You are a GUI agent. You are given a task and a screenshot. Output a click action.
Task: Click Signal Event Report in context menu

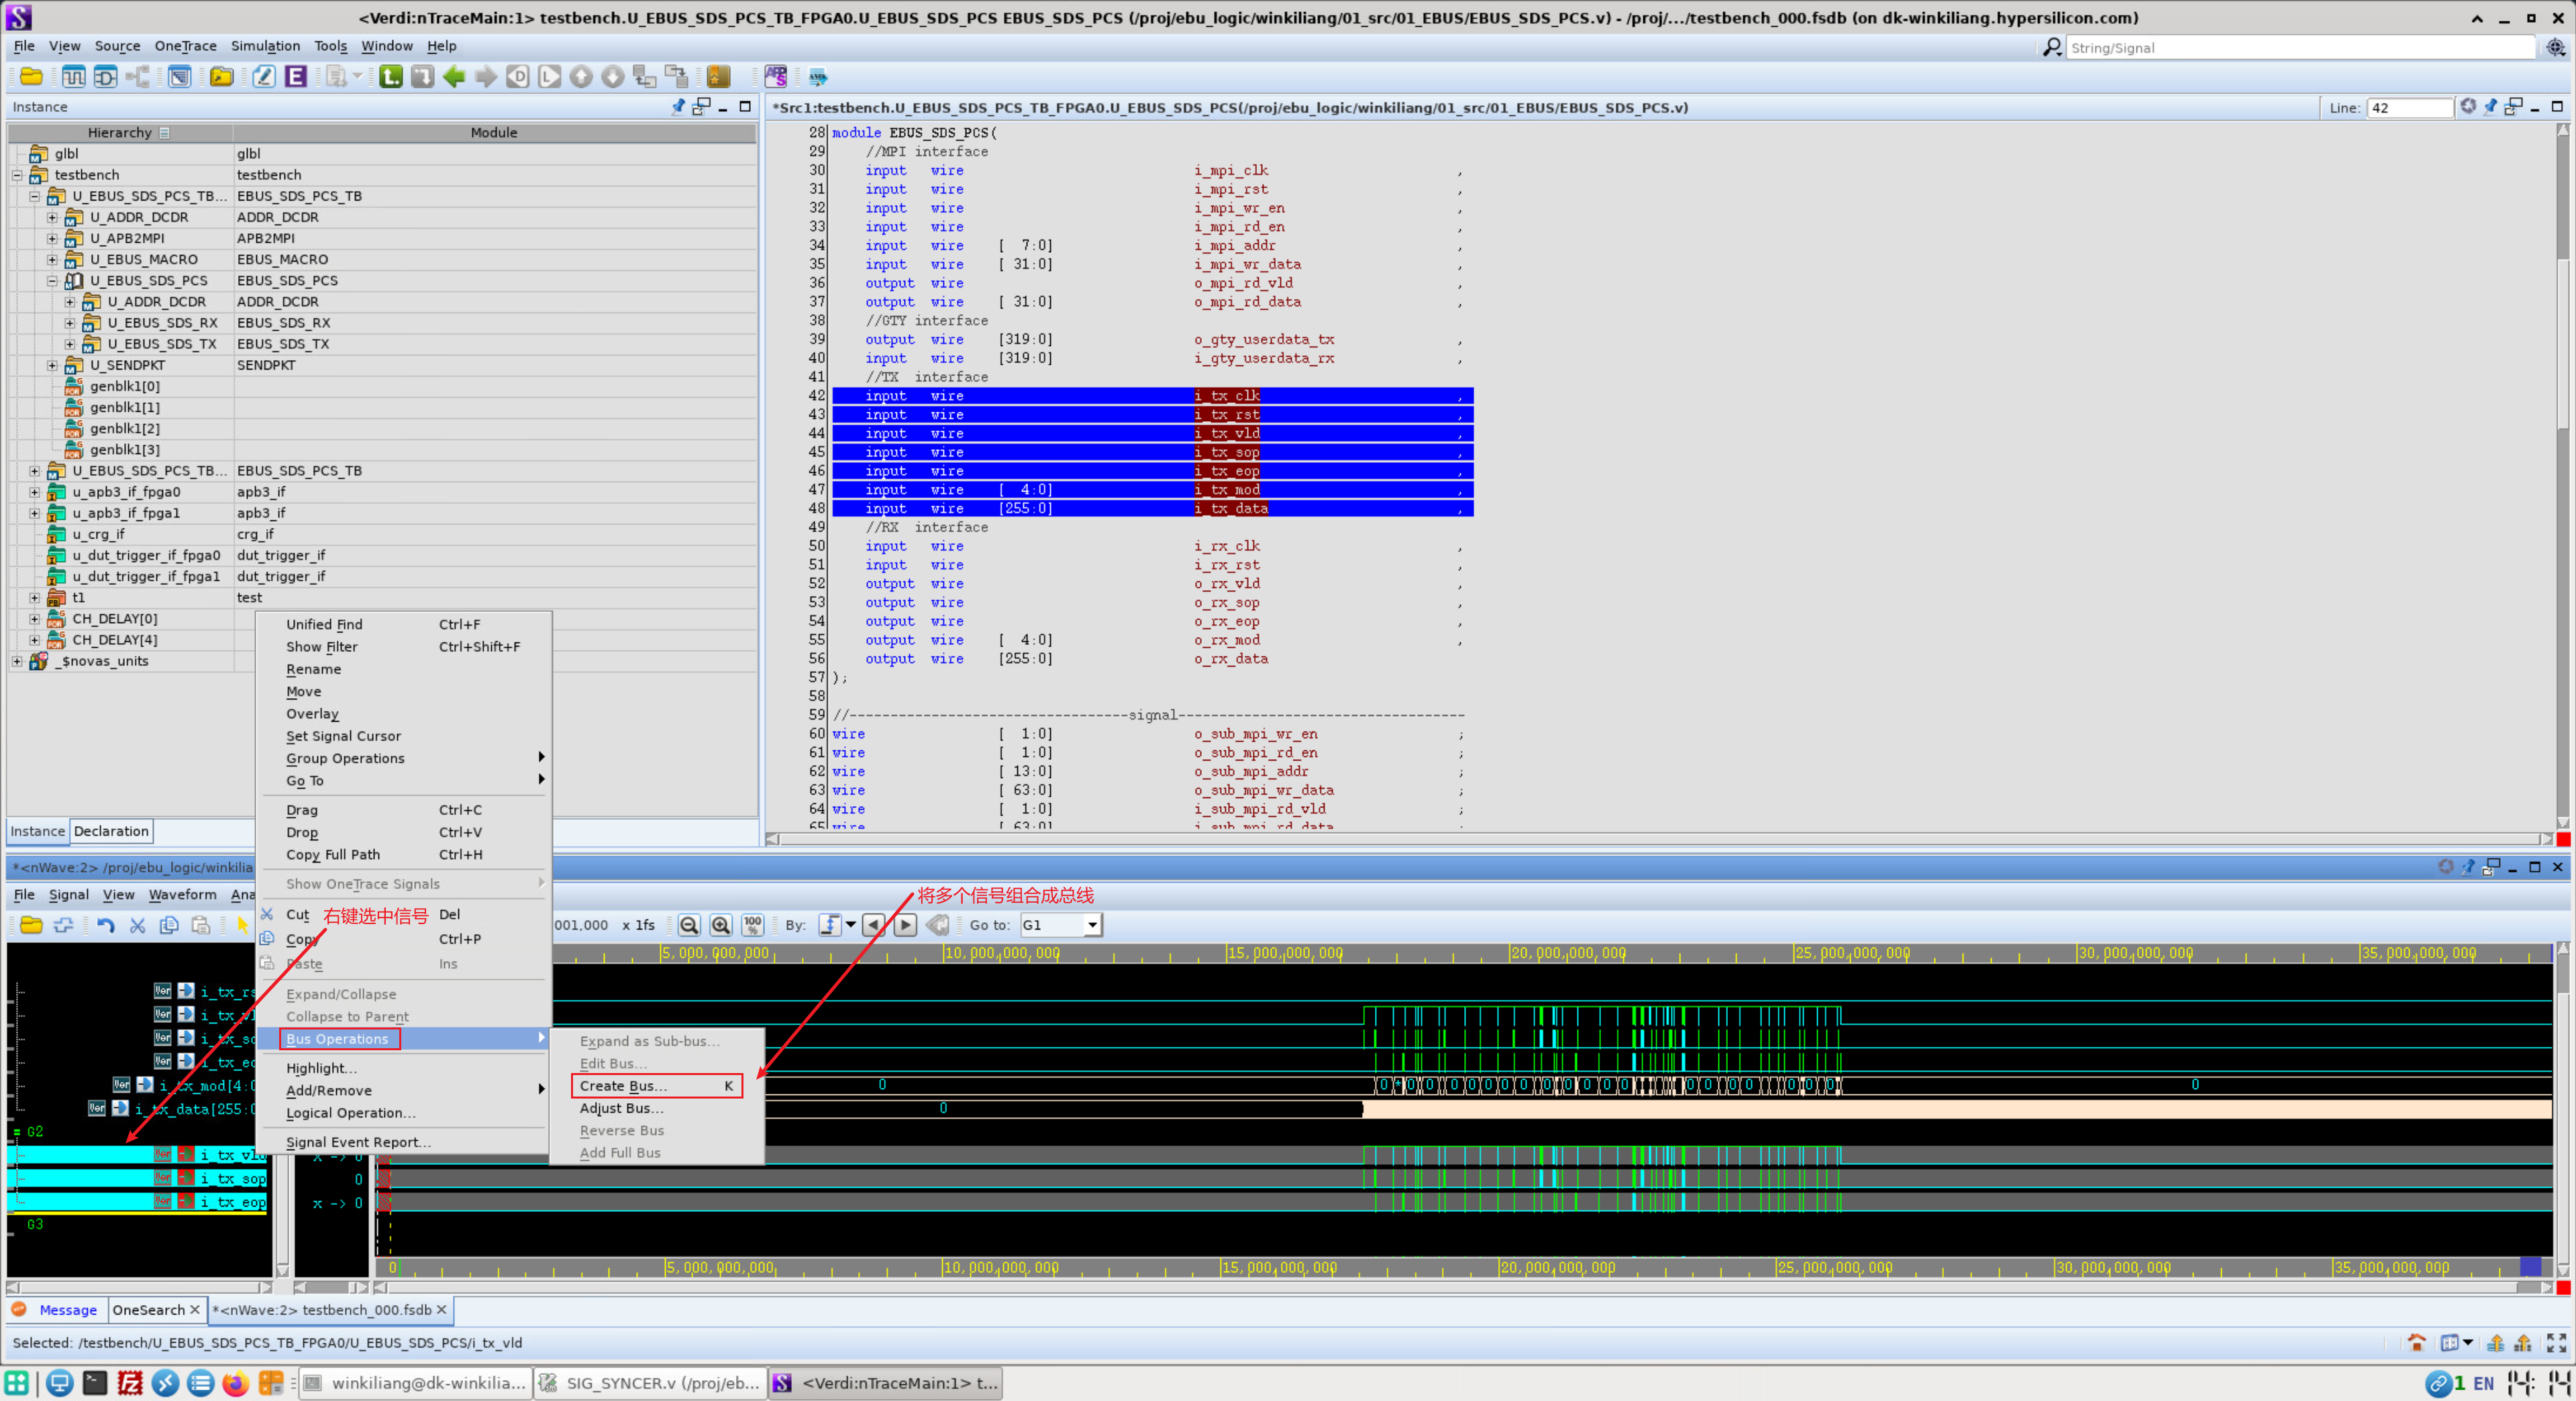[358, 1142]
